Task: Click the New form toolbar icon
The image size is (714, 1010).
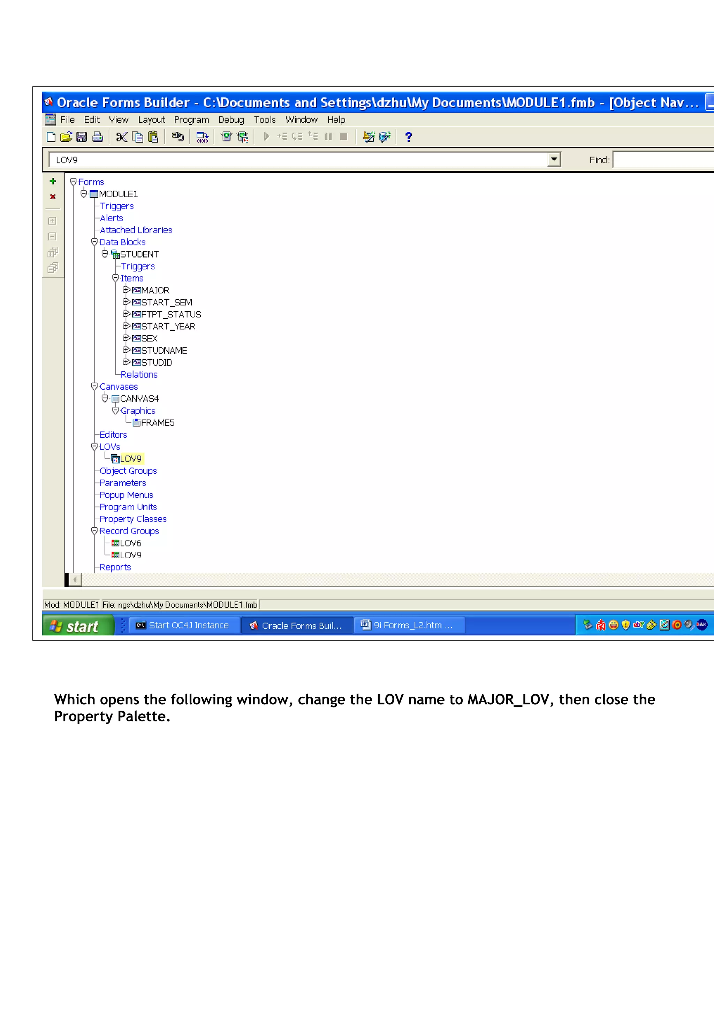Action: click(x=51, y=137)
